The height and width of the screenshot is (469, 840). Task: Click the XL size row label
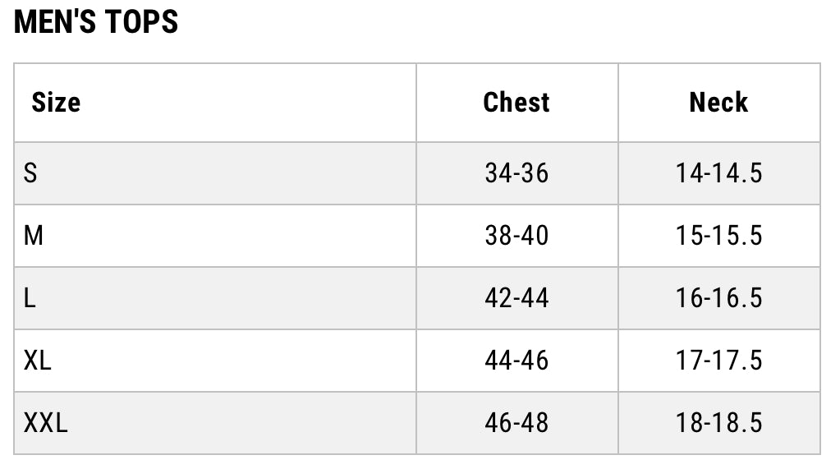coord(38,361)
